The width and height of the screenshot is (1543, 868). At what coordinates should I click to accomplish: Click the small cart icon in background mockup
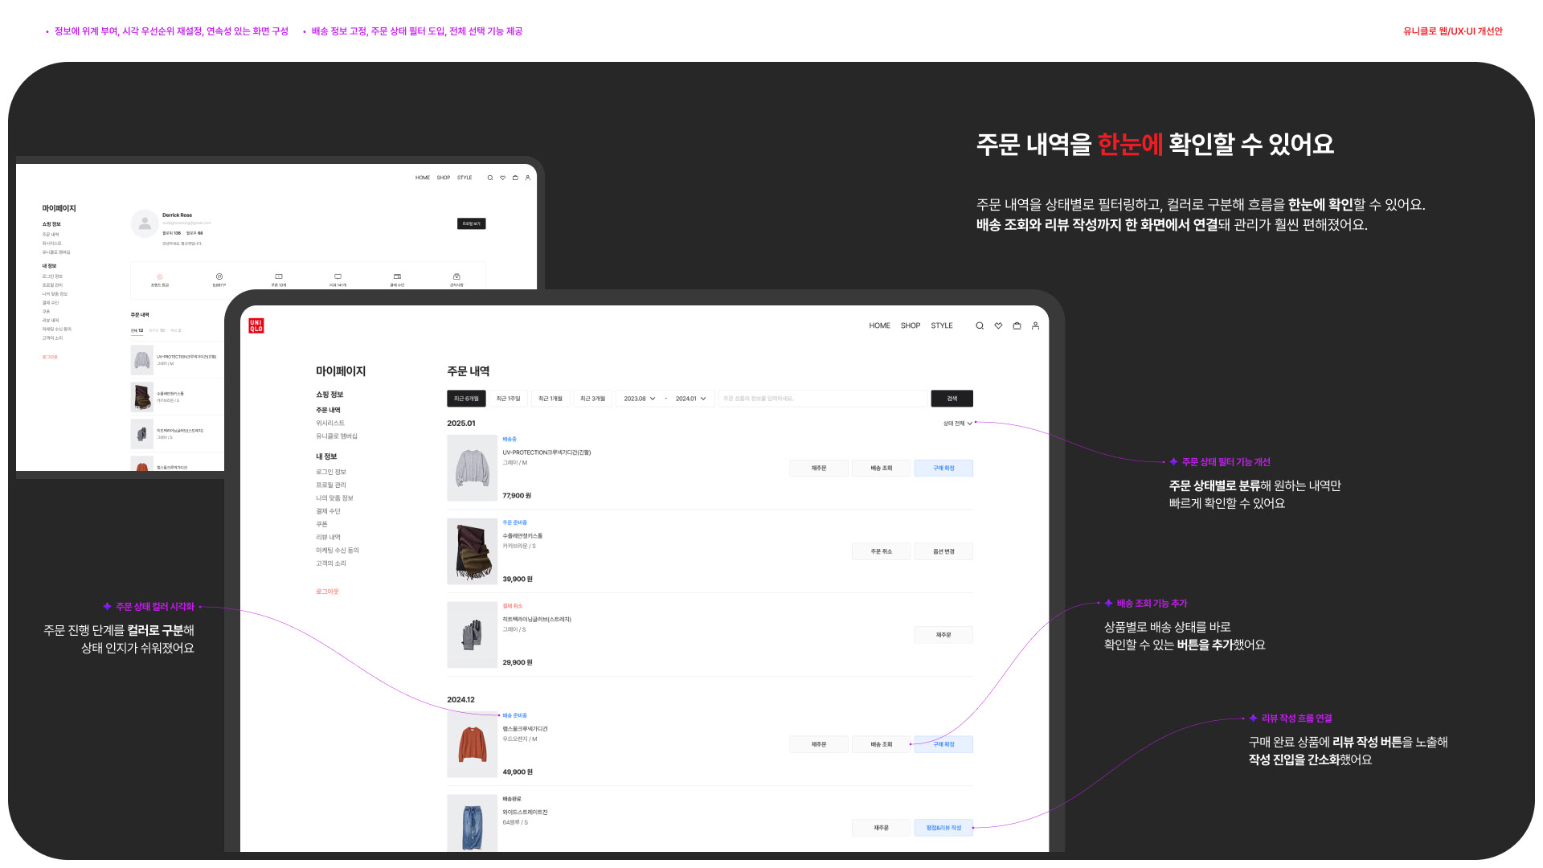point(515,178)
